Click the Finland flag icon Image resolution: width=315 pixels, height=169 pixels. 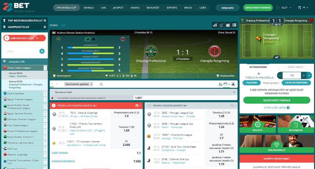(x=299, y=8)
